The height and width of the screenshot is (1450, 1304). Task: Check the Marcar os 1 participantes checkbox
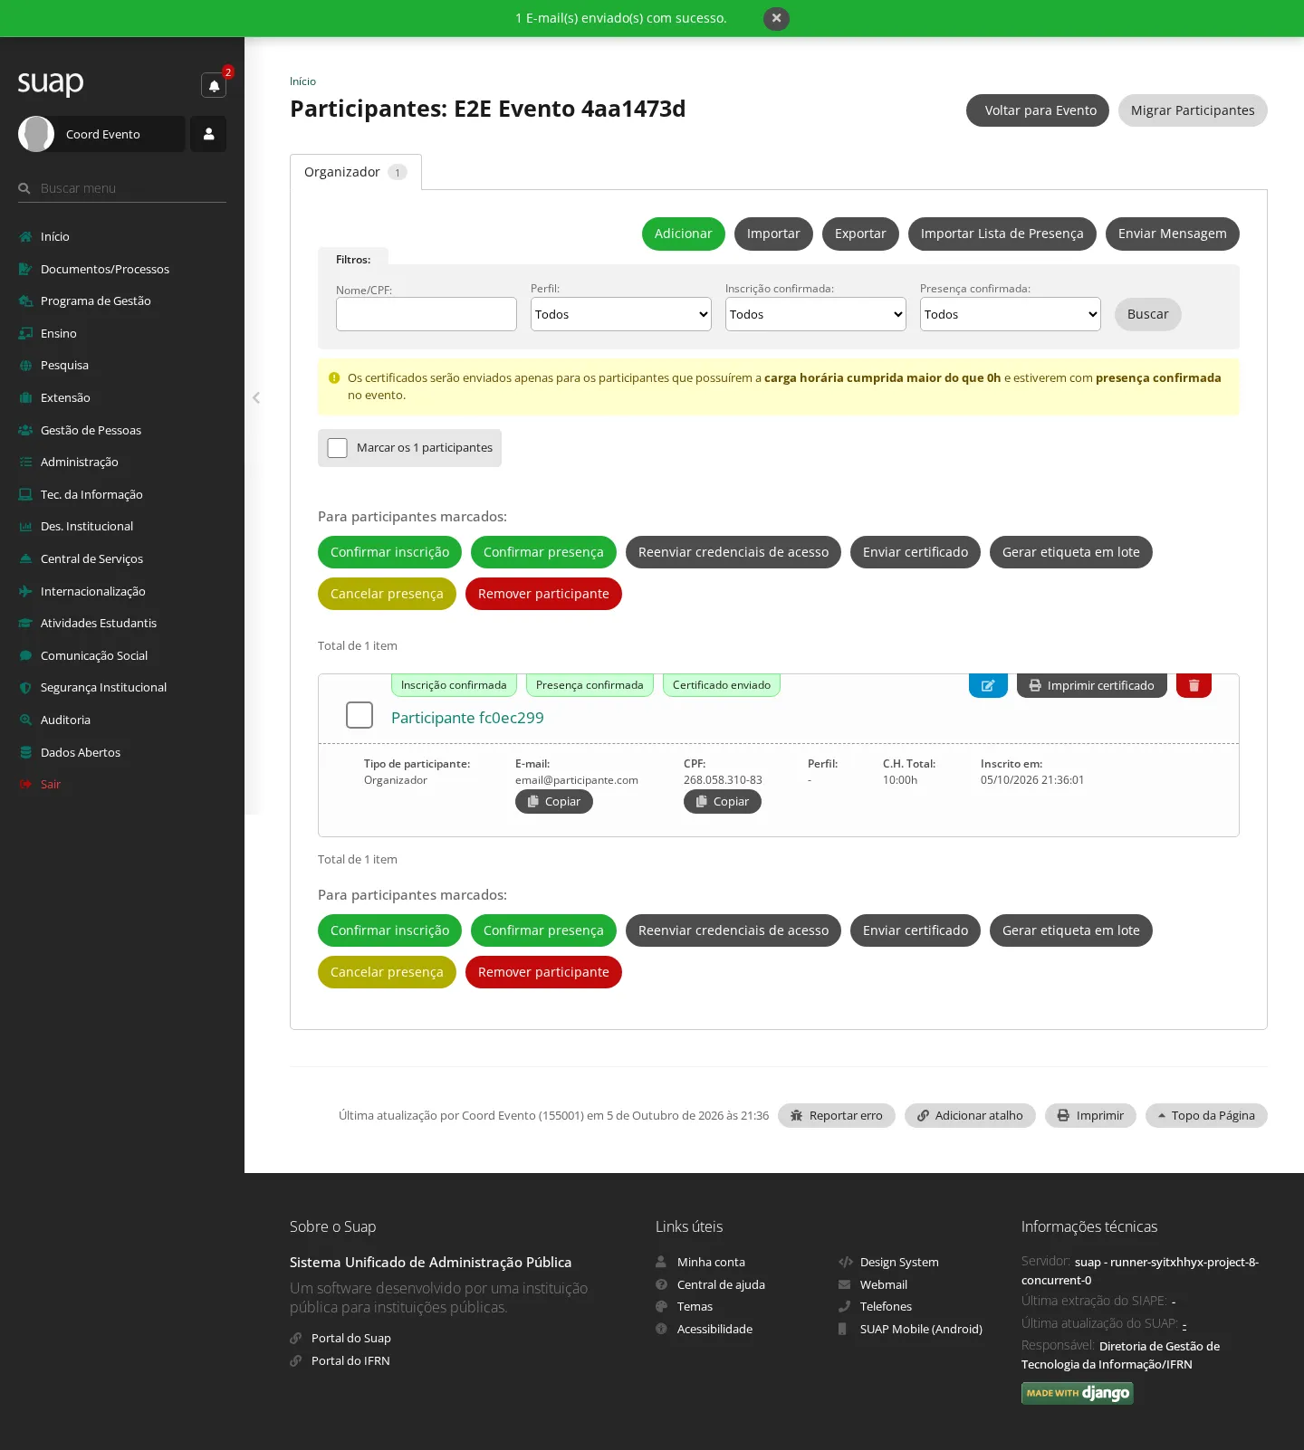click(x=338, y=448)
